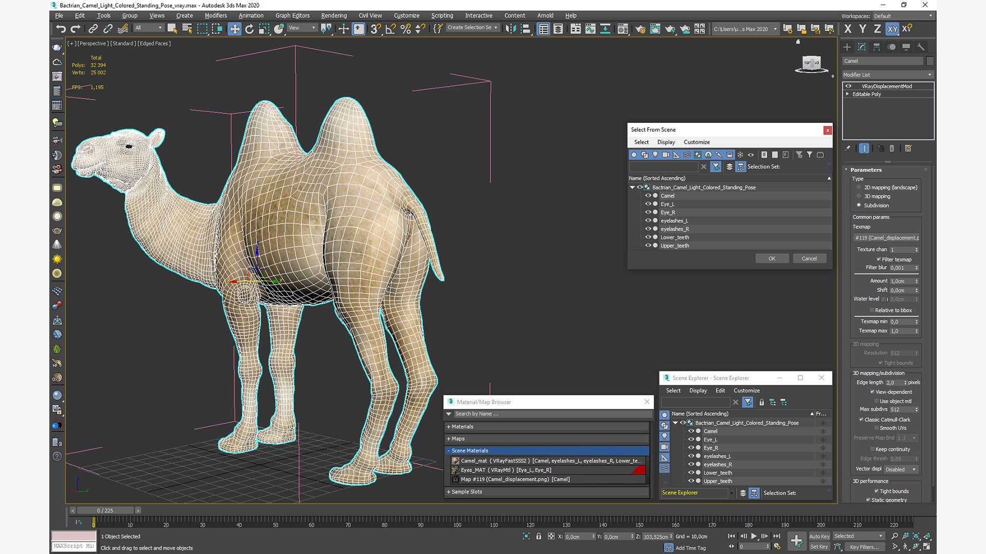Remove modifier with trash icon under stack
Viewport: 986px width, 554px height.
(892, 148)
